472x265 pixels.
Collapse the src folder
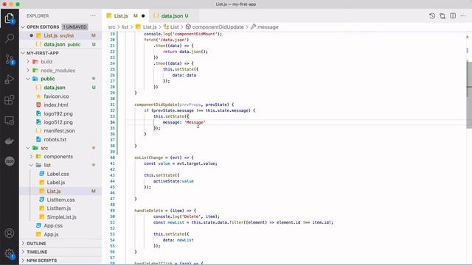pyautogui.click(x=44, y=148)
